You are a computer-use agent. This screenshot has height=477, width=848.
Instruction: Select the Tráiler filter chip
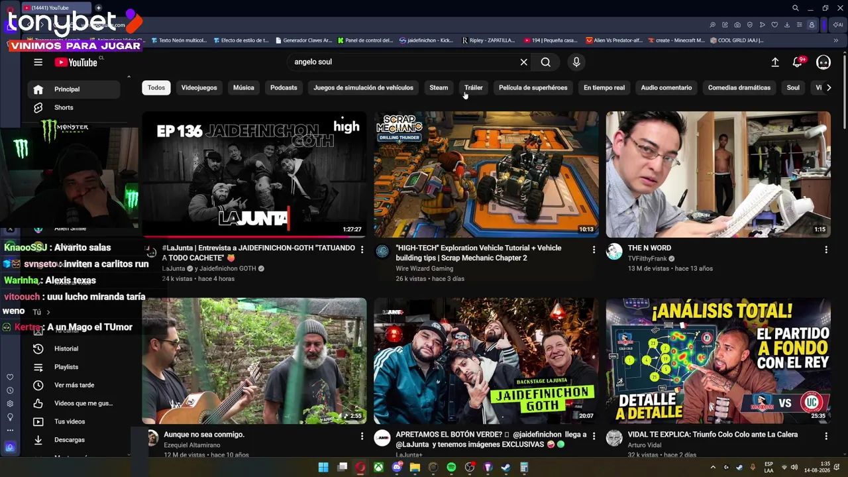473,87
